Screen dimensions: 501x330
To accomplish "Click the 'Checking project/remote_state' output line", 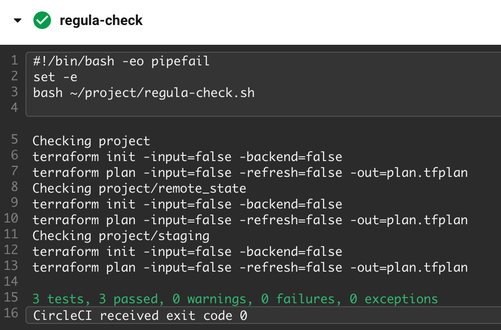I will click(139, 188).
